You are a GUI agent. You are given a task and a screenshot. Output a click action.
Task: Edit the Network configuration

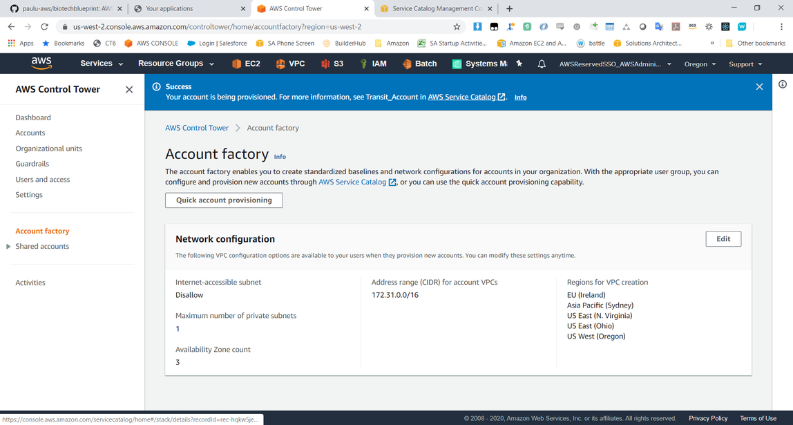pos(723,239)
